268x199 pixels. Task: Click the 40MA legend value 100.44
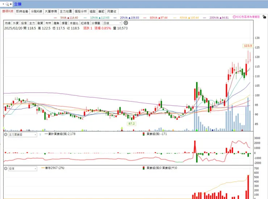tap(195, 18)
